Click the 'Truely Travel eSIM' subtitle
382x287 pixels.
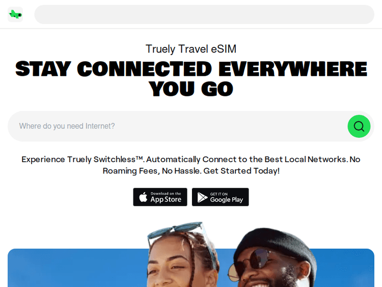click(x=191, y=49)
